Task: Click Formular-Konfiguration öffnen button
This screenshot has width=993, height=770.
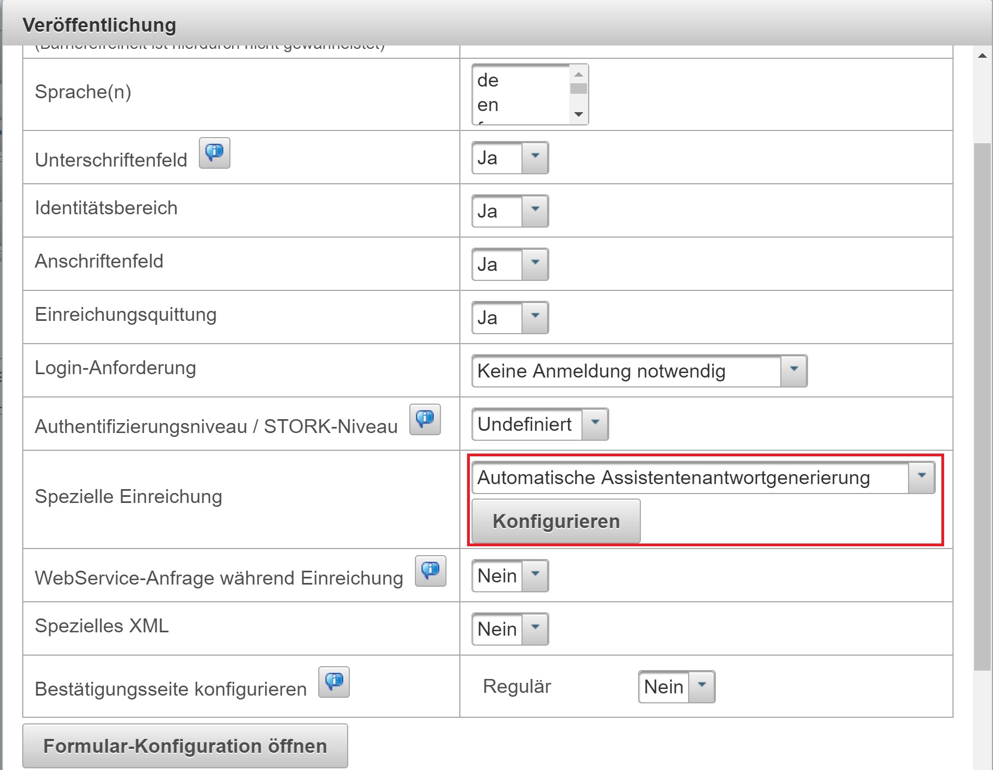Action: click(185, 746)
